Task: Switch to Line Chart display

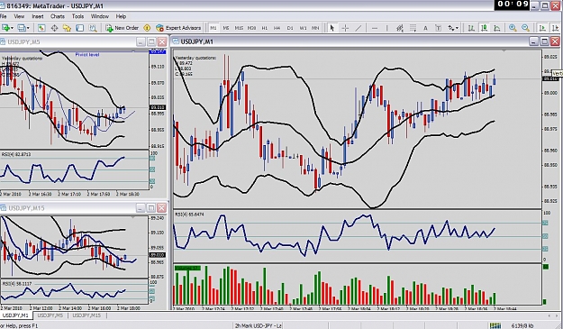Action: 497,28
